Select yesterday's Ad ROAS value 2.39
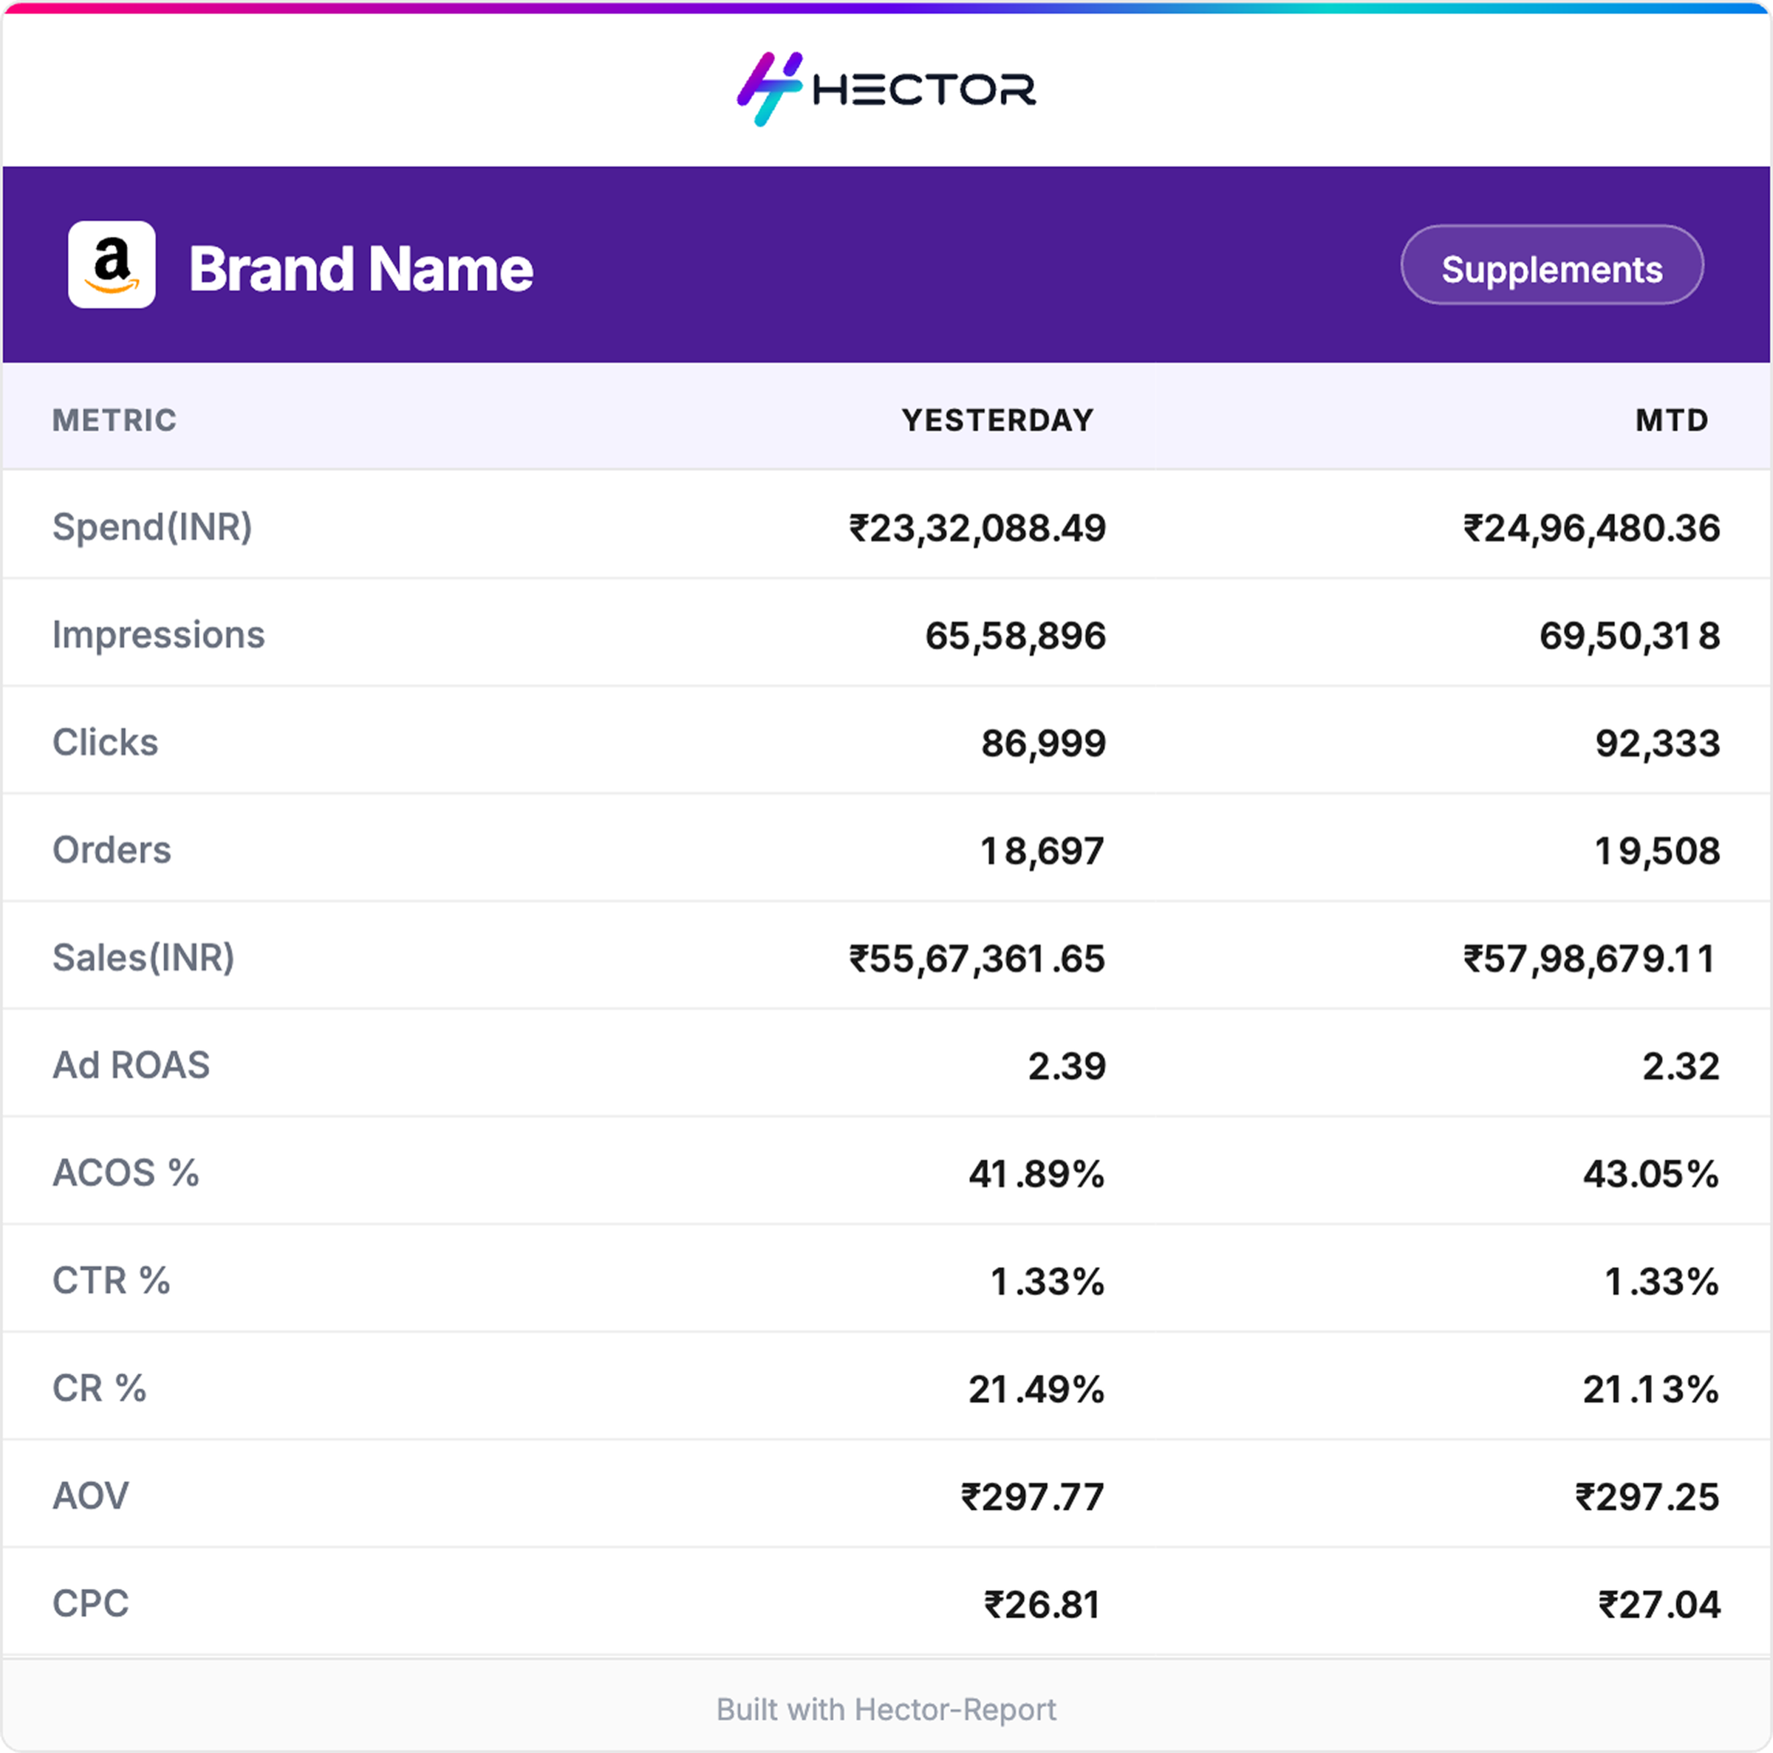This screenshot has width=1773, height=1753. 1067,1067
